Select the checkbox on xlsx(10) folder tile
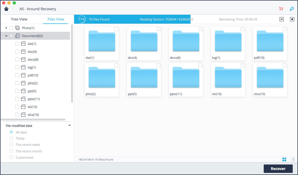Image resolution: width=298 pixels, height=175 pixels. pyautogui.click(x=285, y=65)
